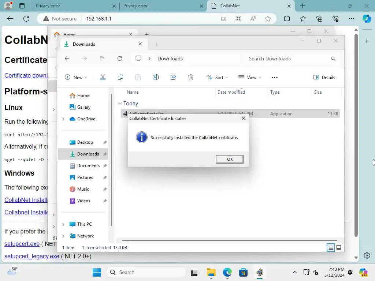
Task: Click the taskbar Search box
Action: [146, 272]
